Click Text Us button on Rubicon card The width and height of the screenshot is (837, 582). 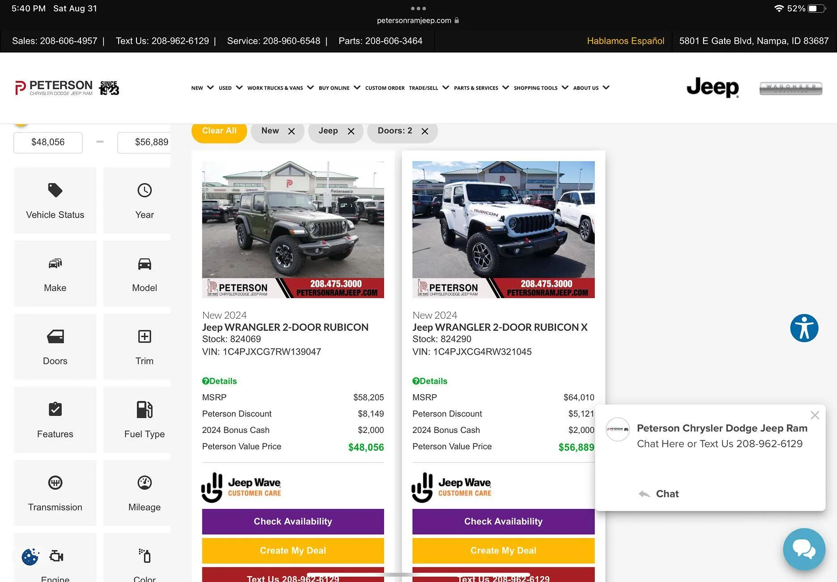click(x=293, y=575)
